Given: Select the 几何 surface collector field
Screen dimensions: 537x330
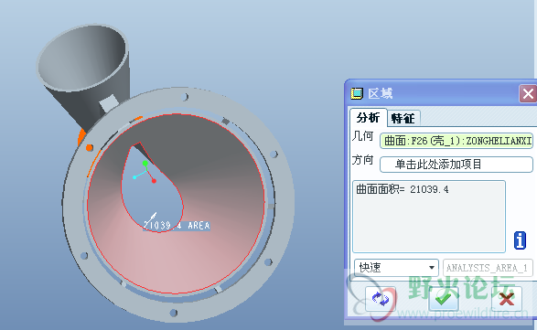Looking at the screenshot, I should (x=456, y=141).
